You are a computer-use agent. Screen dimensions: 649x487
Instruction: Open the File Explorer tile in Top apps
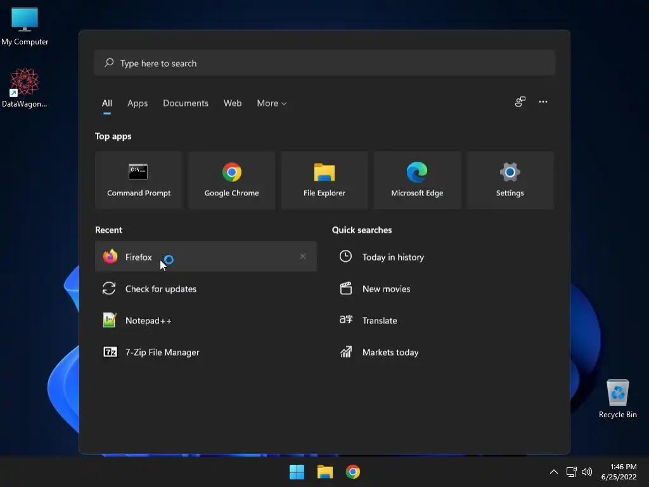pos(324,180)
